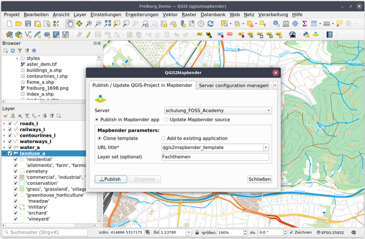Create a new project with blank page icon
The width and height of the screenshot is (365, 239).
pyautogui.click(x=9, y=23)
